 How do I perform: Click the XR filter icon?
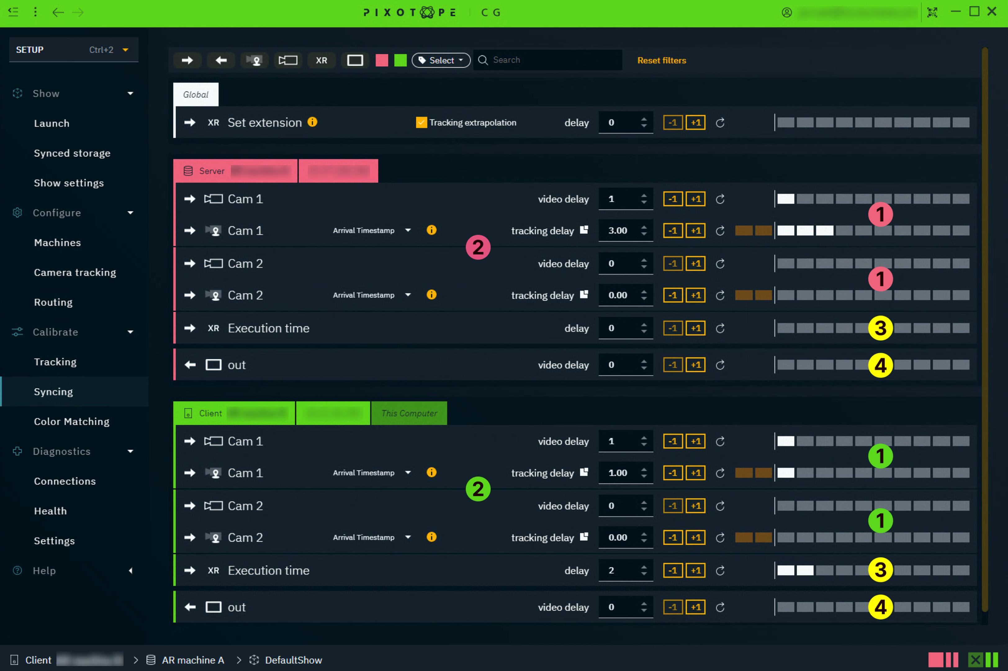click(321, 60)
